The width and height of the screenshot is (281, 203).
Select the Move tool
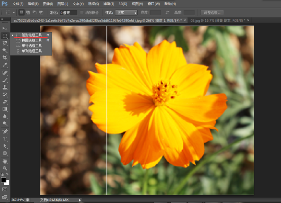pos(5,28)
